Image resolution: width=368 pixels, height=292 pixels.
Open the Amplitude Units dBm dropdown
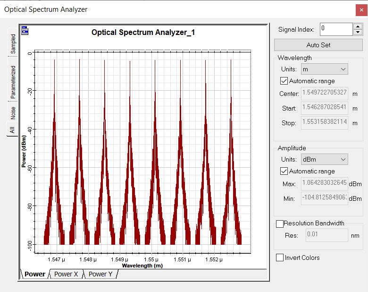pyautogui.click(x=324, y=159)
